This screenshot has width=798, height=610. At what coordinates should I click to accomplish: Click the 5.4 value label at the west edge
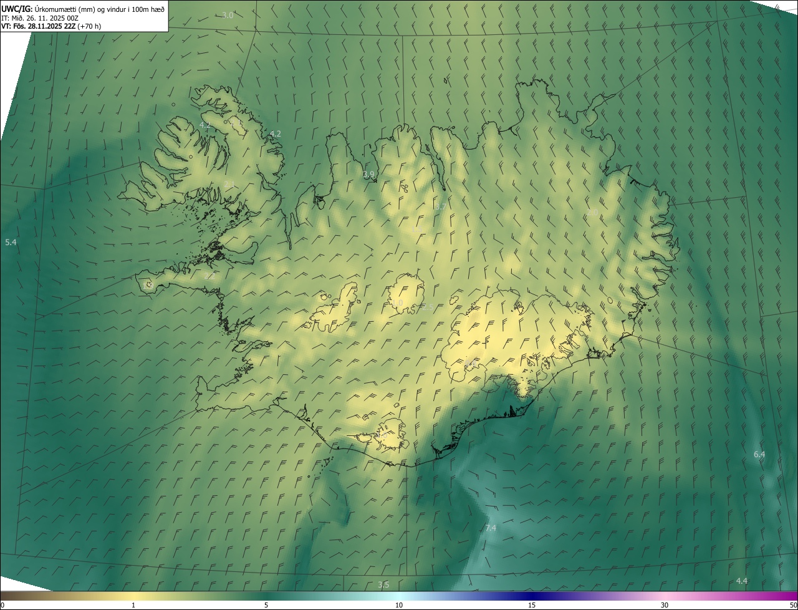[x=11, y=242]
